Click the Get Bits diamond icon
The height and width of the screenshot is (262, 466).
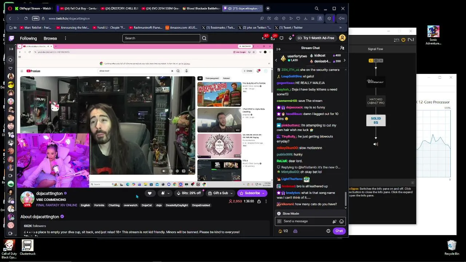click(290, 38)
